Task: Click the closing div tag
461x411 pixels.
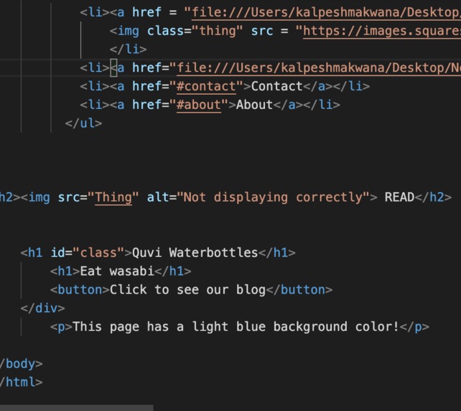Action: [42, 308]
